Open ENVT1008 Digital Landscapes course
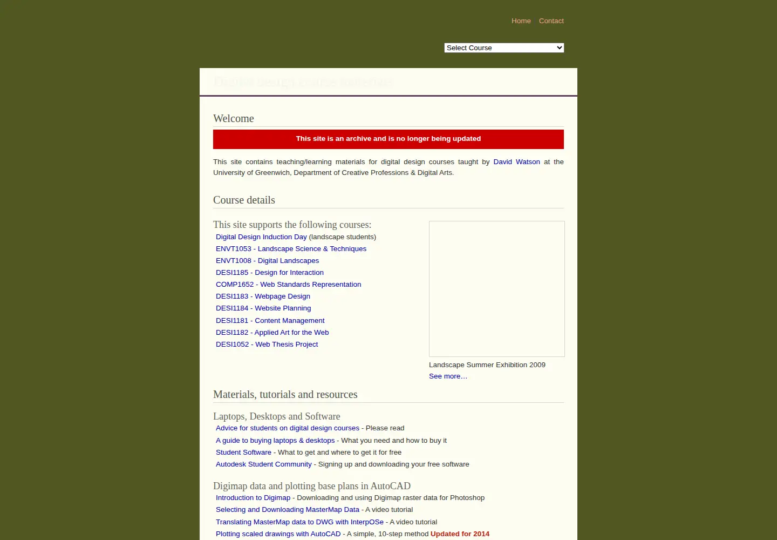Image resolution: width=777 pixels, height=540 pixels. [267, 261]
